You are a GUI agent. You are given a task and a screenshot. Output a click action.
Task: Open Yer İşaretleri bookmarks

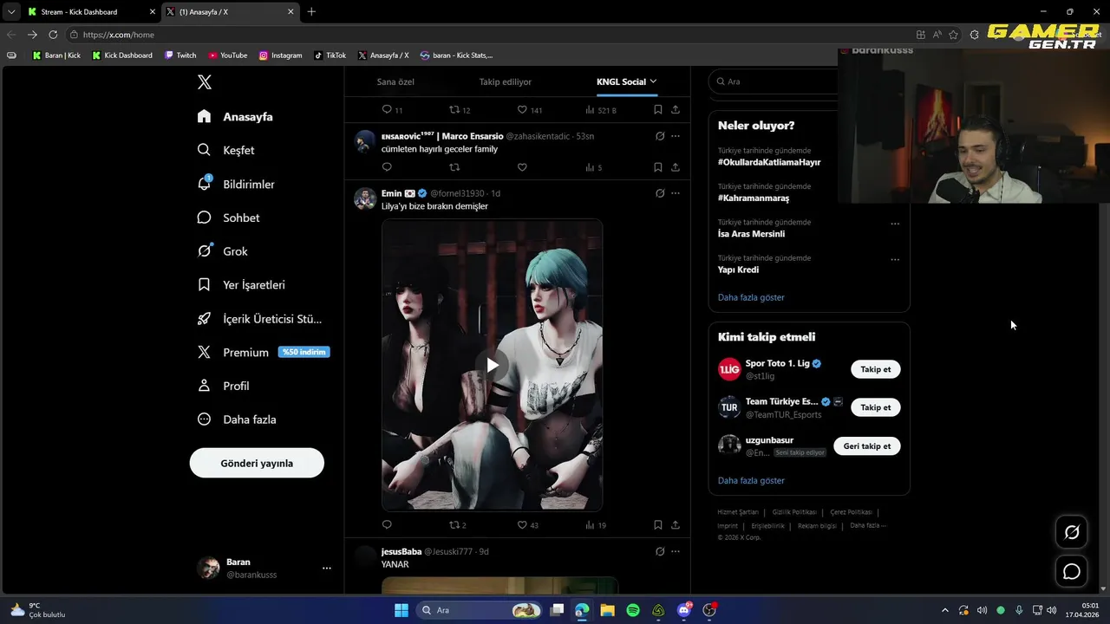[241, 284]
